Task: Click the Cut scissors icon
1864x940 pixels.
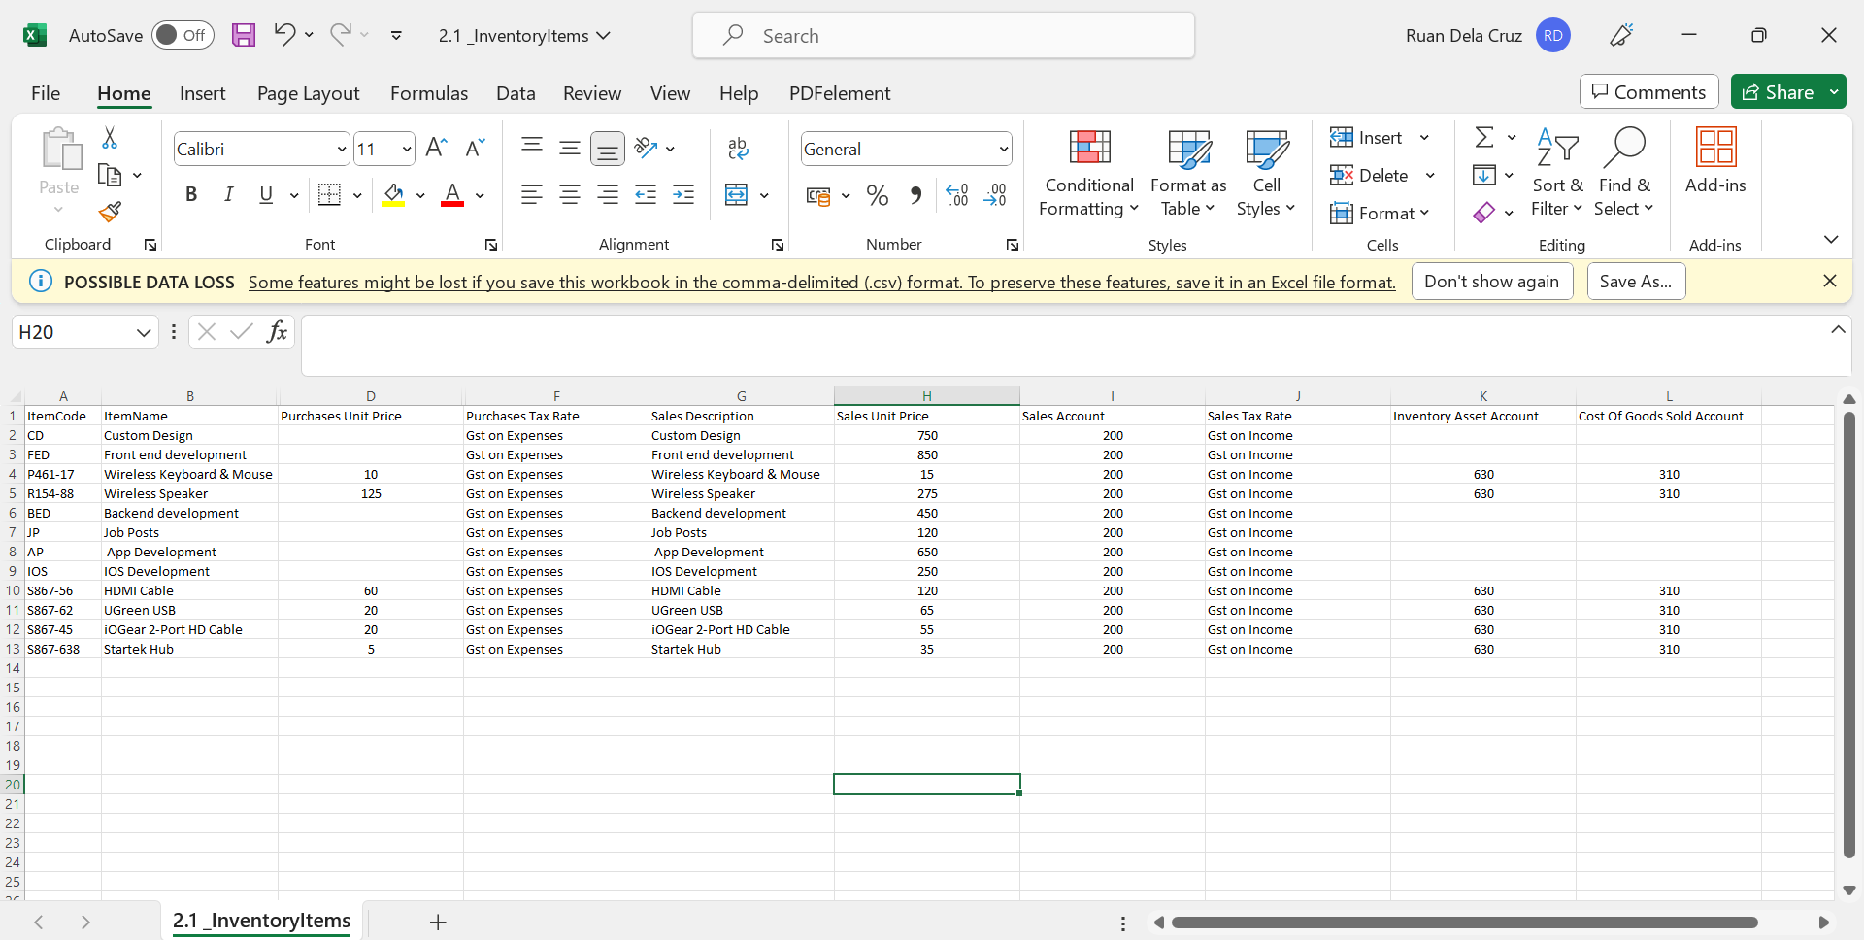Action: (x=110, y=138)
